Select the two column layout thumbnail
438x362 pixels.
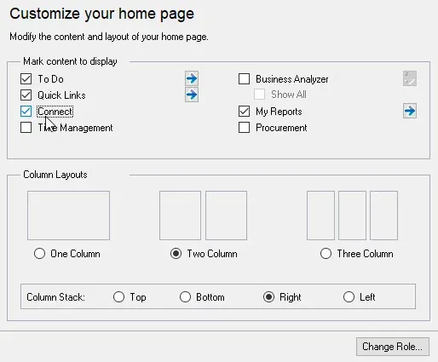[203, 215]
